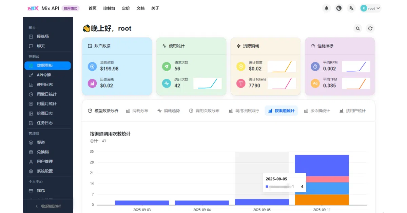Refresh dashboard data with the reload icon
407x213 pixels.
pyautogui.click(x=370, y=29)
